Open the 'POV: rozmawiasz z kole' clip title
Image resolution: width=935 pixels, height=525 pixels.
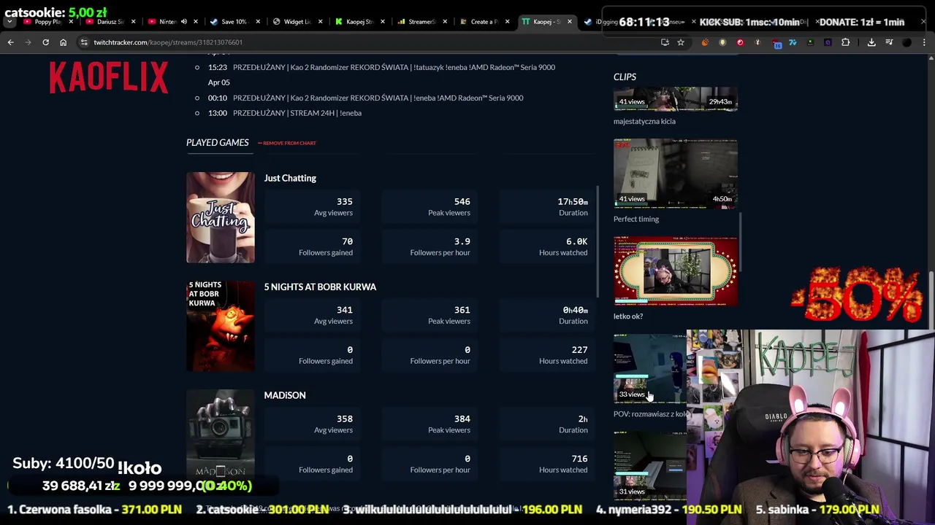pyautogui.click(x=650, y=414)
